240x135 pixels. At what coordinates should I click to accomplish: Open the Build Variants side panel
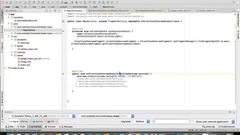click(x=2, y=98)
